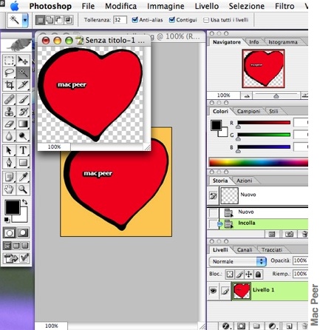This screenshot has height=330, width=320.
Task: Click the color spectrum ramp
Action: coord(259,163)
